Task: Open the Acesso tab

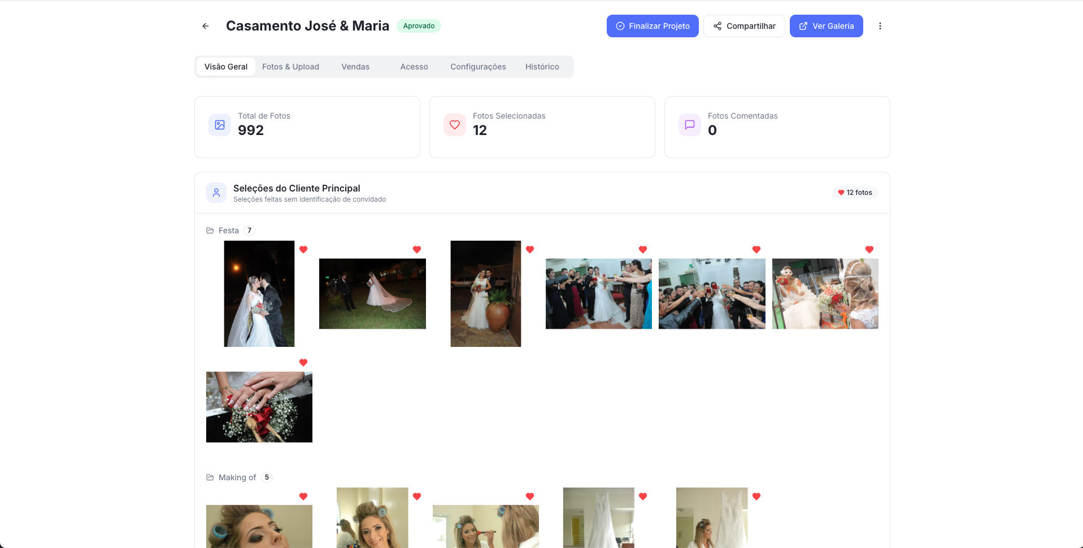Action: [414, 67]
